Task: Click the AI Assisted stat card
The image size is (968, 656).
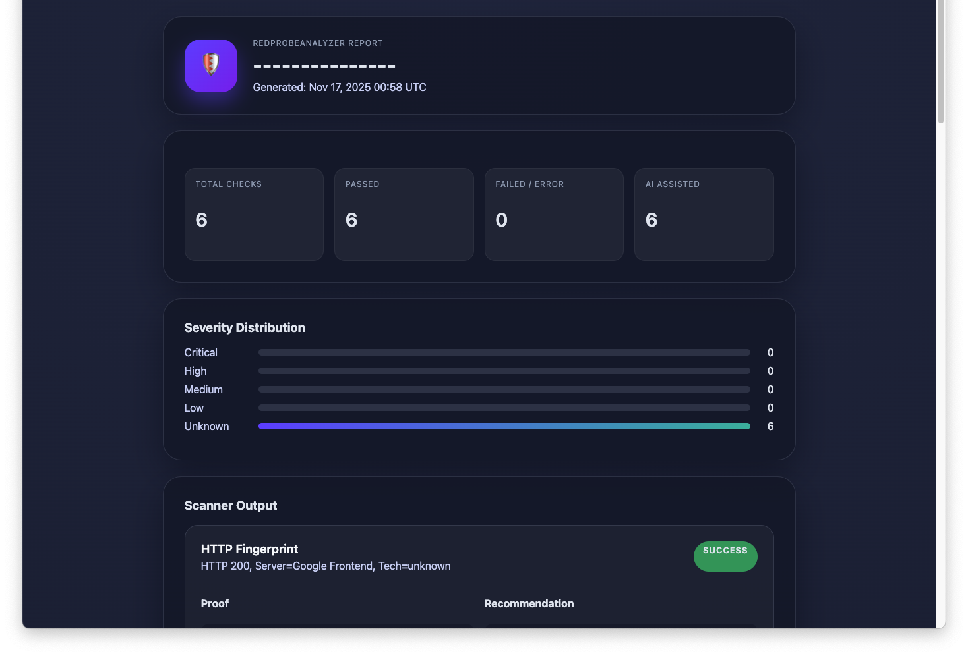Action: [704, 214]
